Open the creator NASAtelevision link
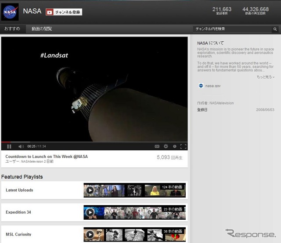 click(221, 103)
